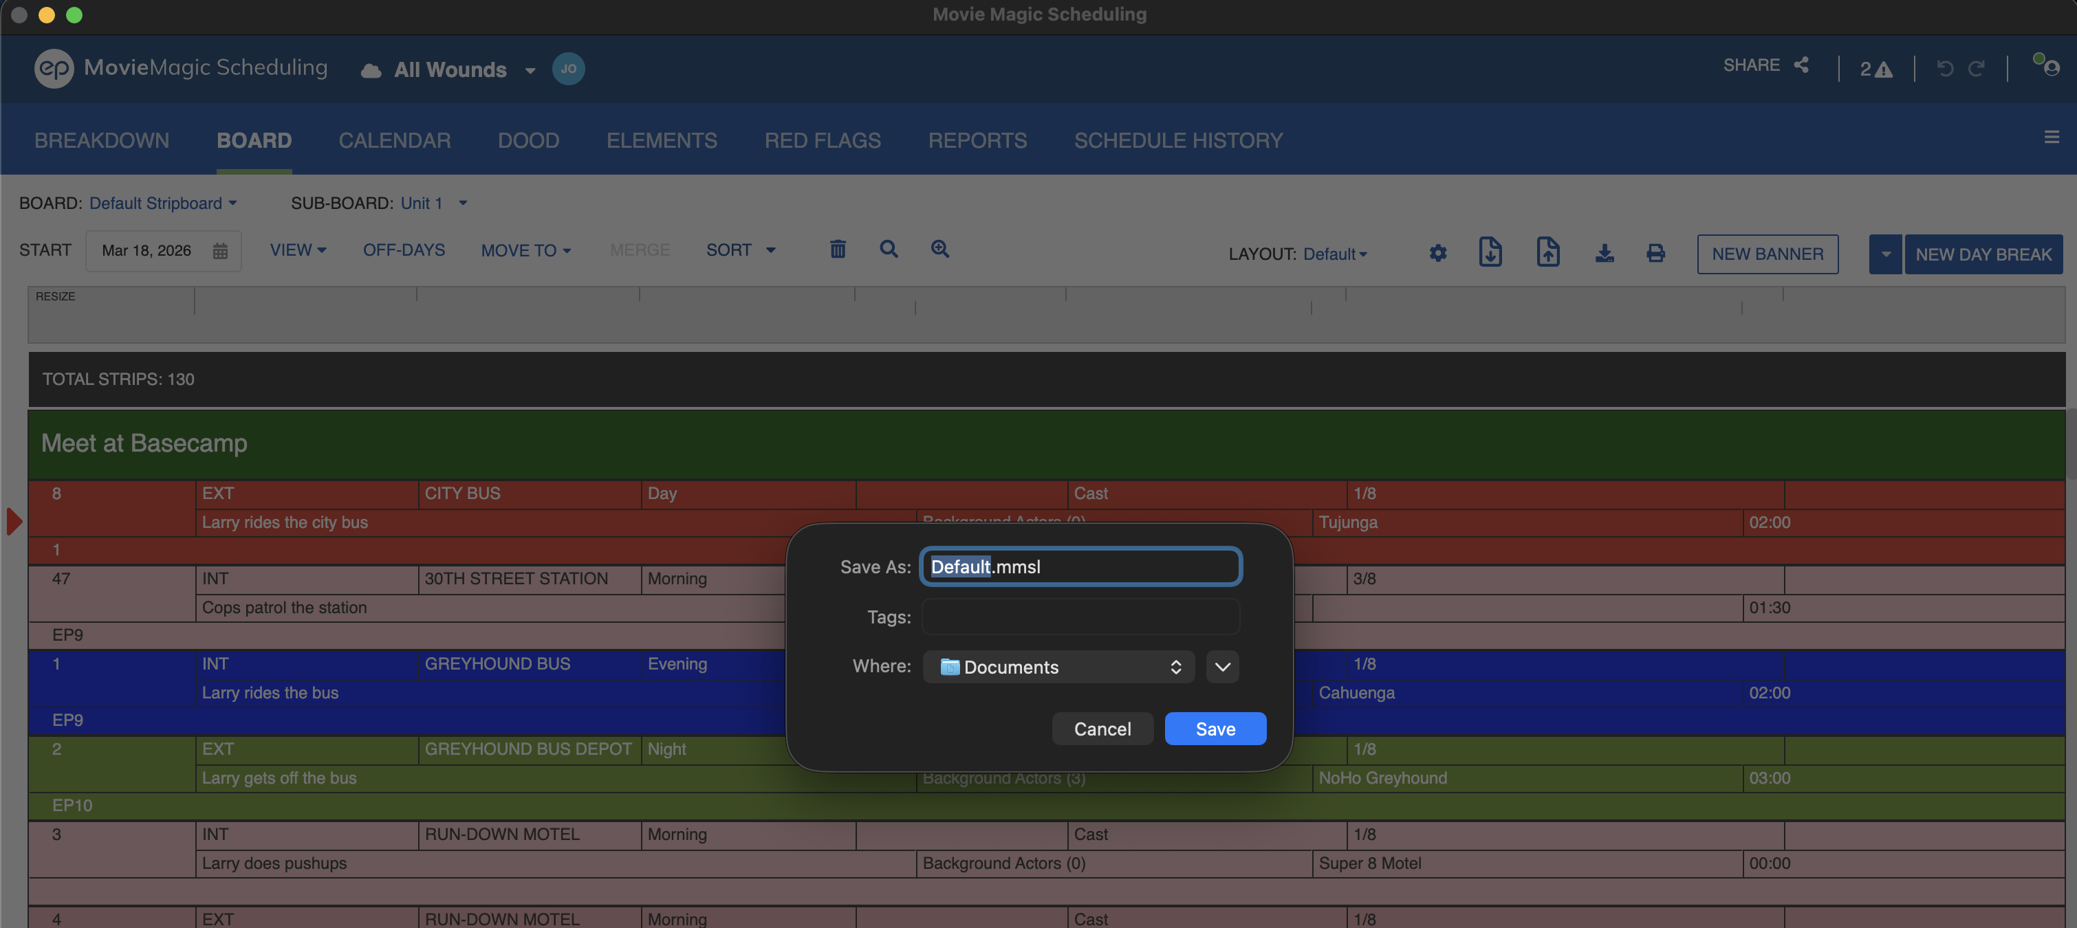Click Save in the dialog

pyautogui.click(x=1215, y=729)
